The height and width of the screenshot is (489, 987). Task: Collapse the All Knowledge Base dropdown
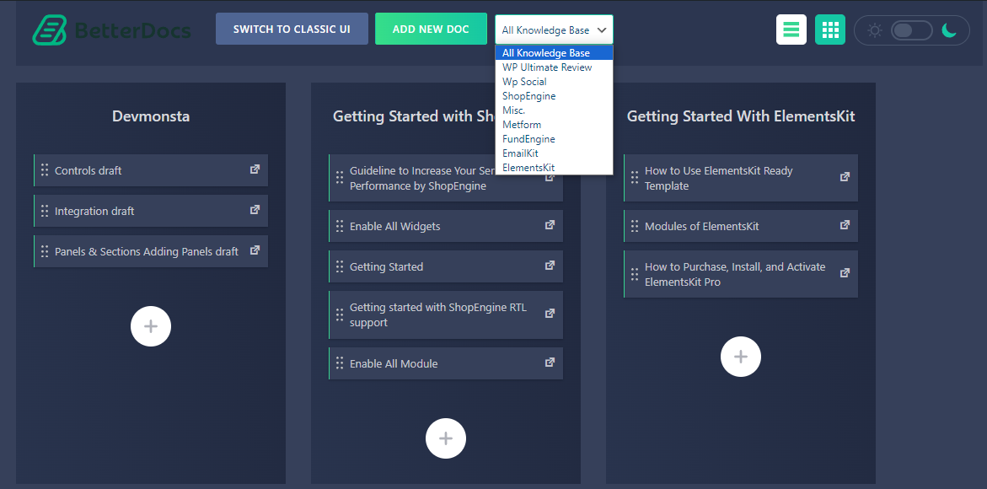[x=554, y=30]
